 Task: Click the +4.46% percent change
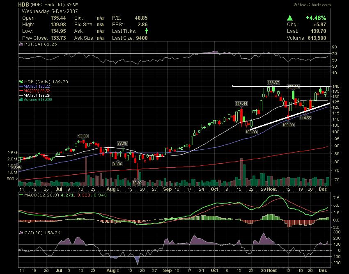[316, 18]
